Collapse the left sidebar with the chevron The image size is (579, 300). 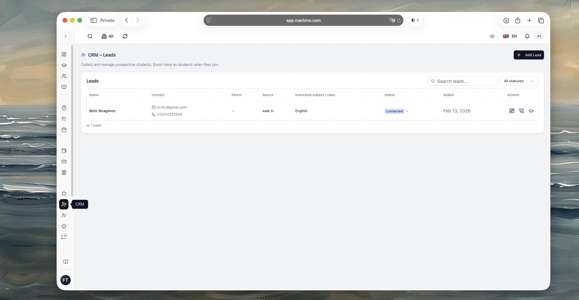(66, 36)
